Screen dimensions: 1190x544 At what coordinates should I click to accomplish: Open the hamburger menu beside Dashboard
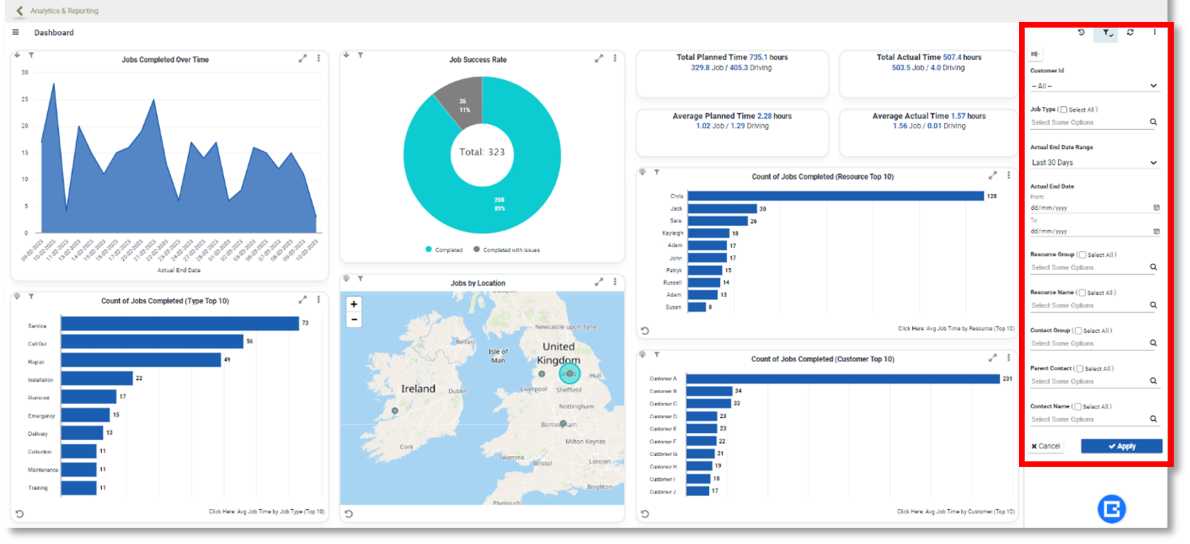(16, 33)
